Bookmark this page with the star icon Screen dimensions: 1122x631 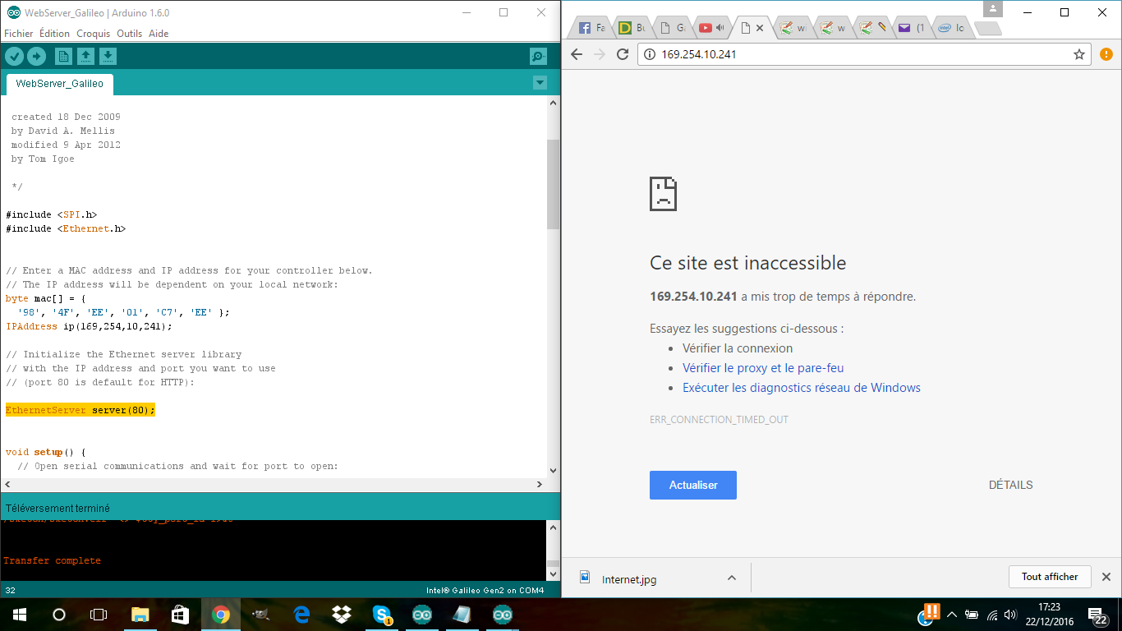[1079, 54]
